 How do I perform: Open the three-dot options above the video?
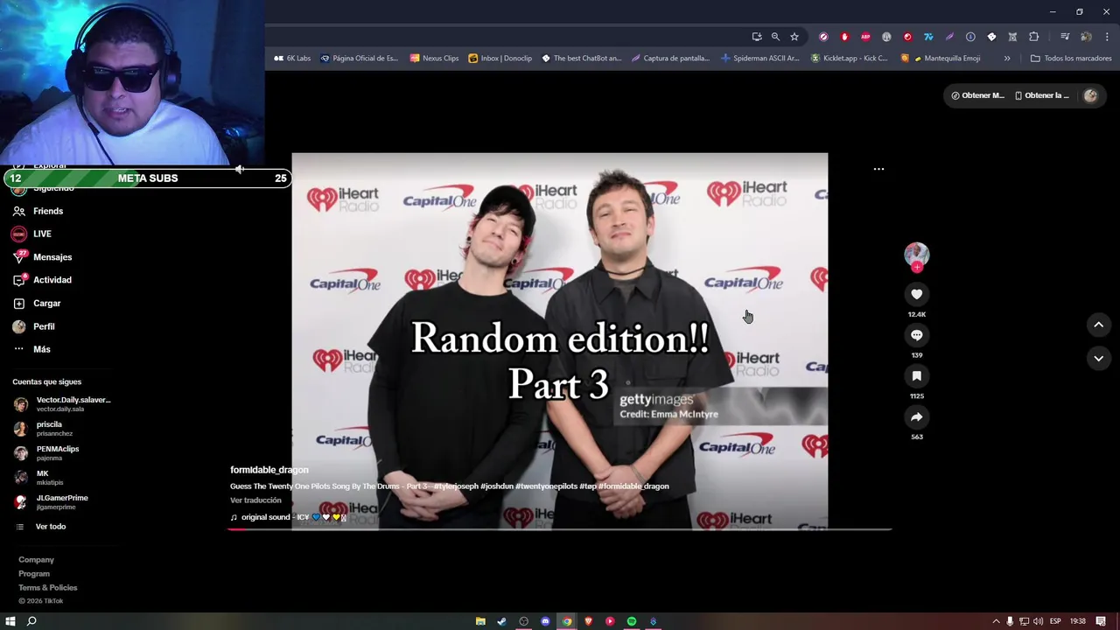pyautogui.click(x=878, y=169)
